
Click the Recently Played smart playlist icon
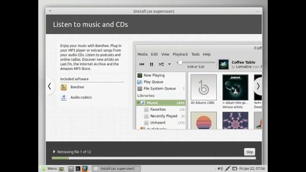146,116
